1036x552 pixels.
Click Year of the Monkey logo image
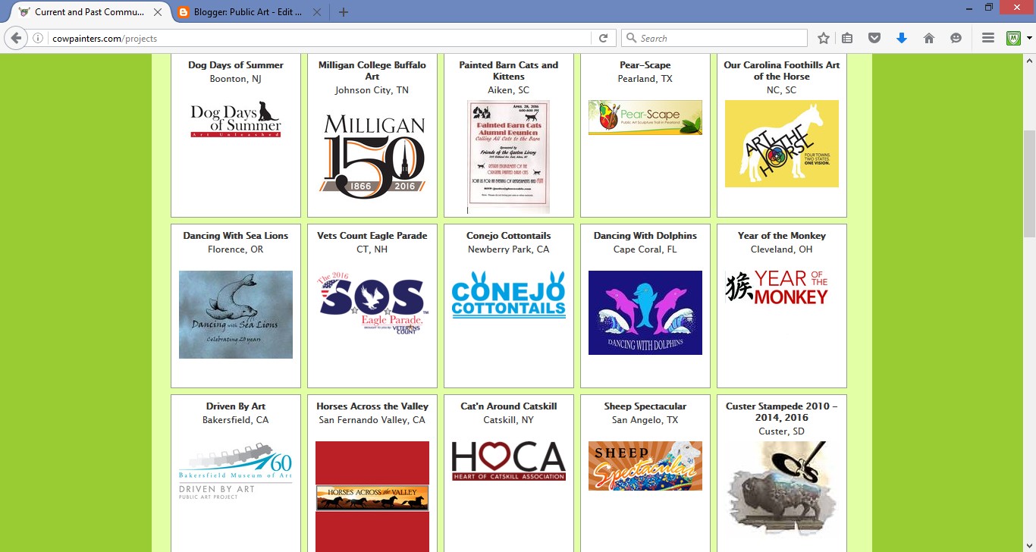[x=777, y=288]
